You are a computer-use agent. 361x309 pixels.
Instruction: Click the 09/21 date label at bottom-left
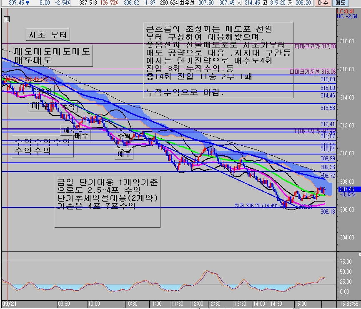(x=9, y=304)
